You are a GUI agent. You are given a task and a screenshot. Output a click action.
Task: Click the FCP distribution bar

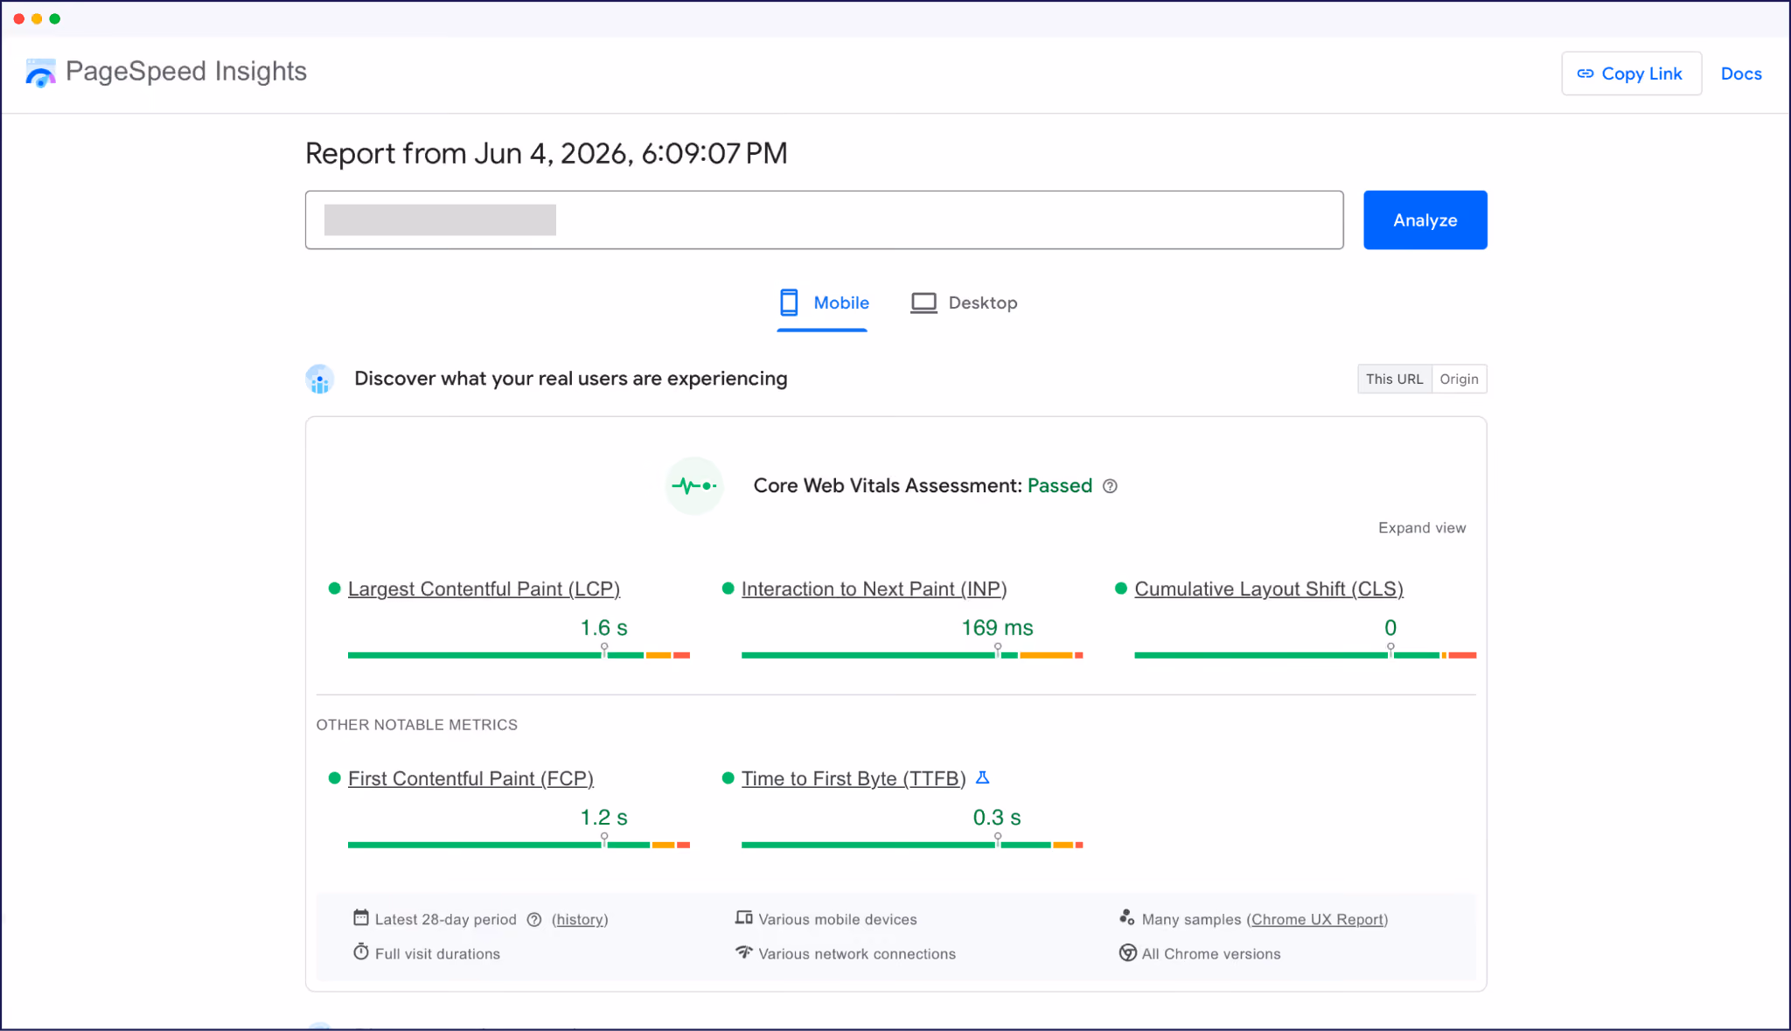tap(519, 845)
